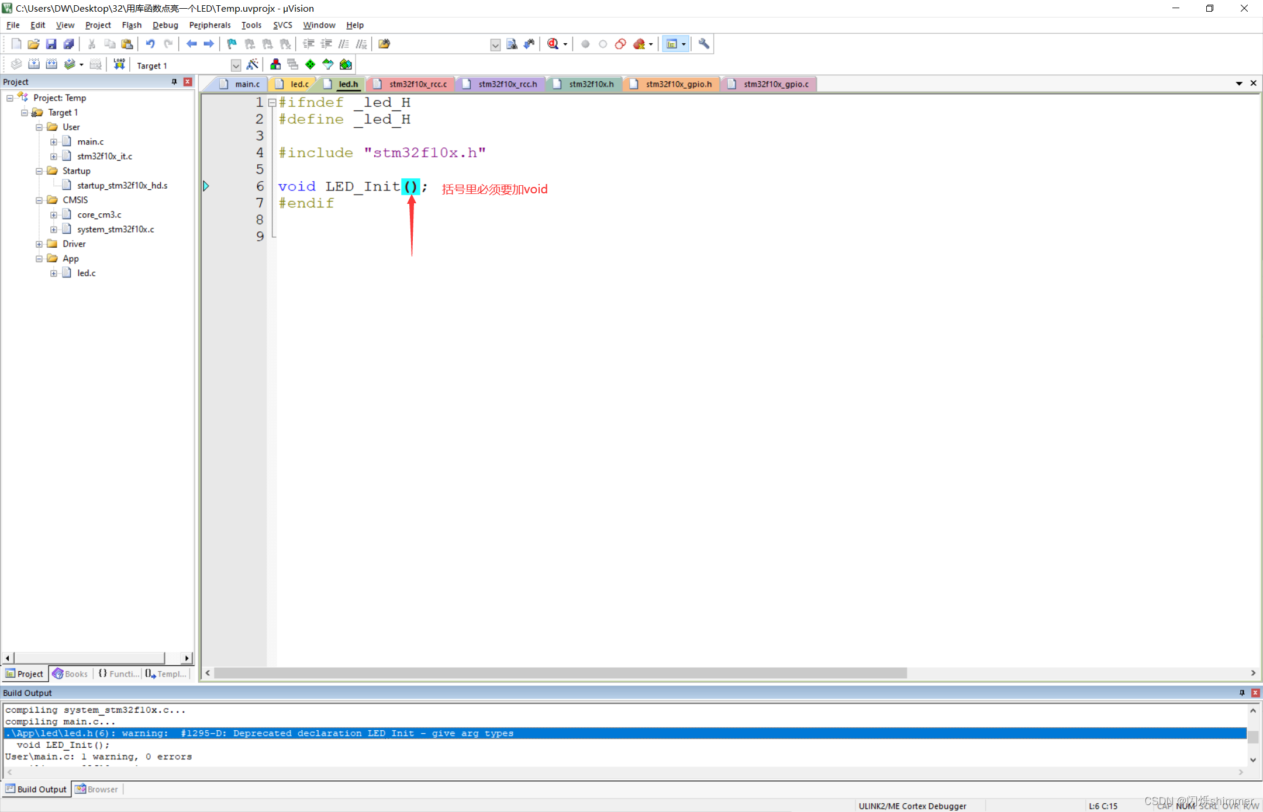
Task: Pin the Project panel
Action: pos(174,82)
